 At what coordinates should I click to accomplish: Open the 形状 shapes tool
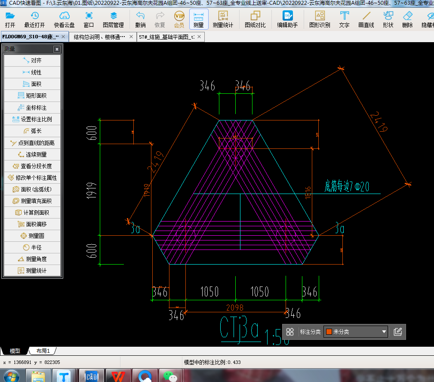[388, 19]
